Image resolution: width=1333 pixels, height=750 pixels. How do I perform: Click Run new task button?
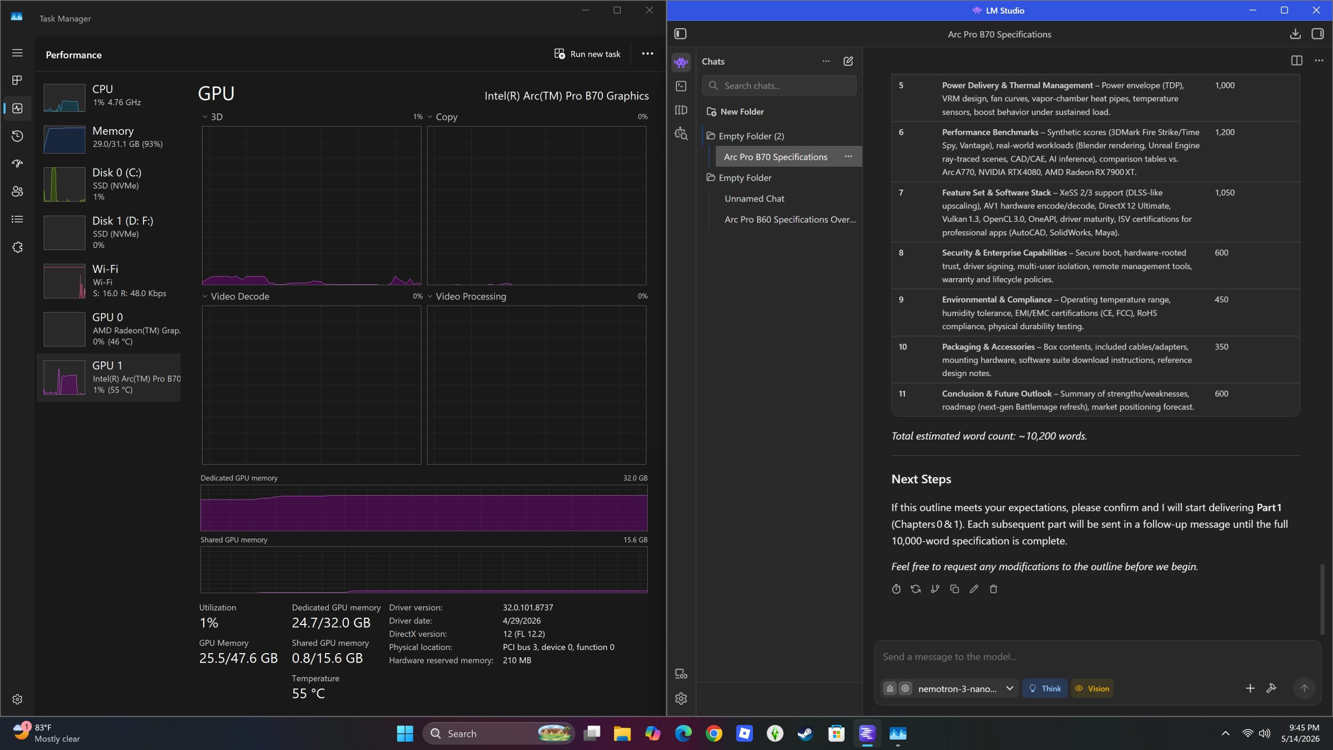pos(587,54)
